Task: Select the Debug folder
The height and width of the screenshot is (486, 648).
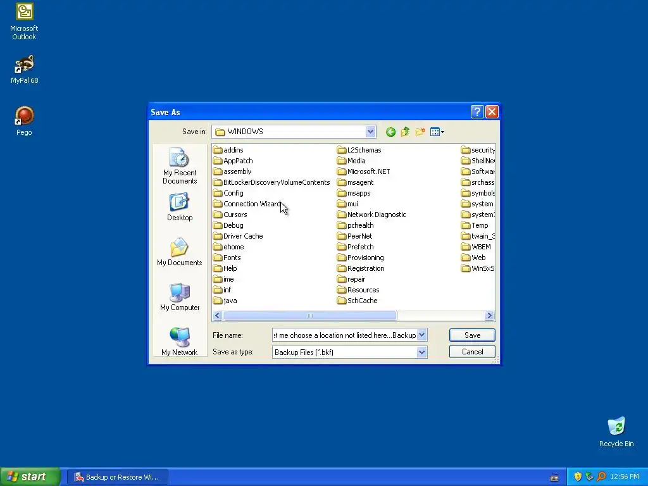Action: tap(228, 225)
